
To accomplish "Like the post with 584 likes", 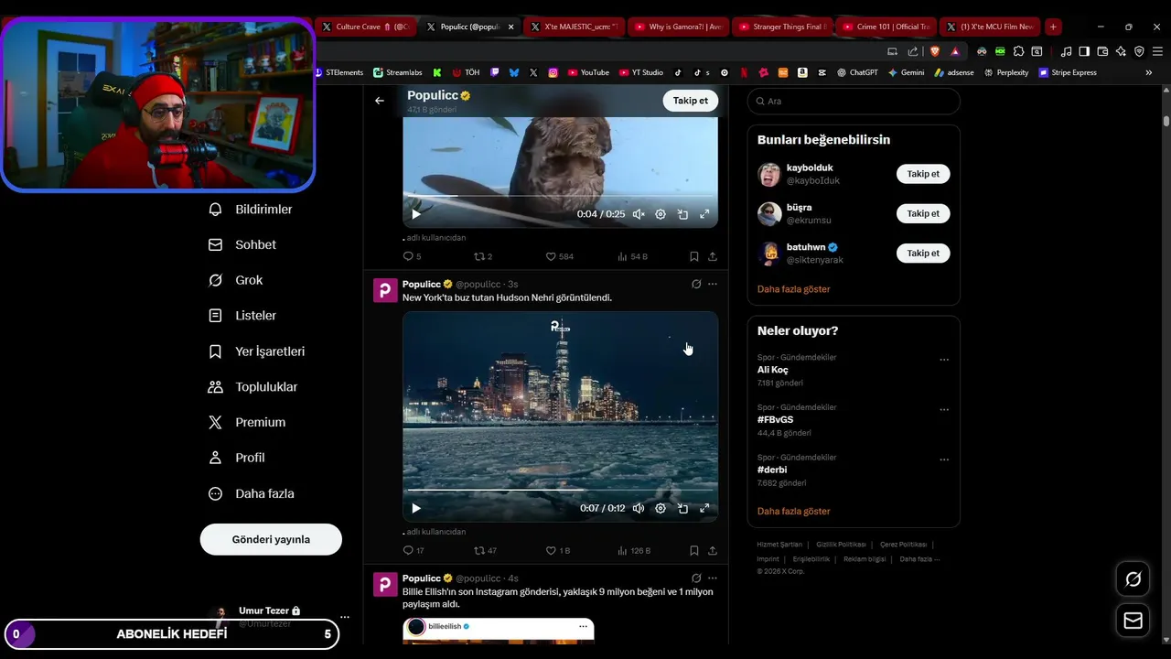I will point(560,256).
